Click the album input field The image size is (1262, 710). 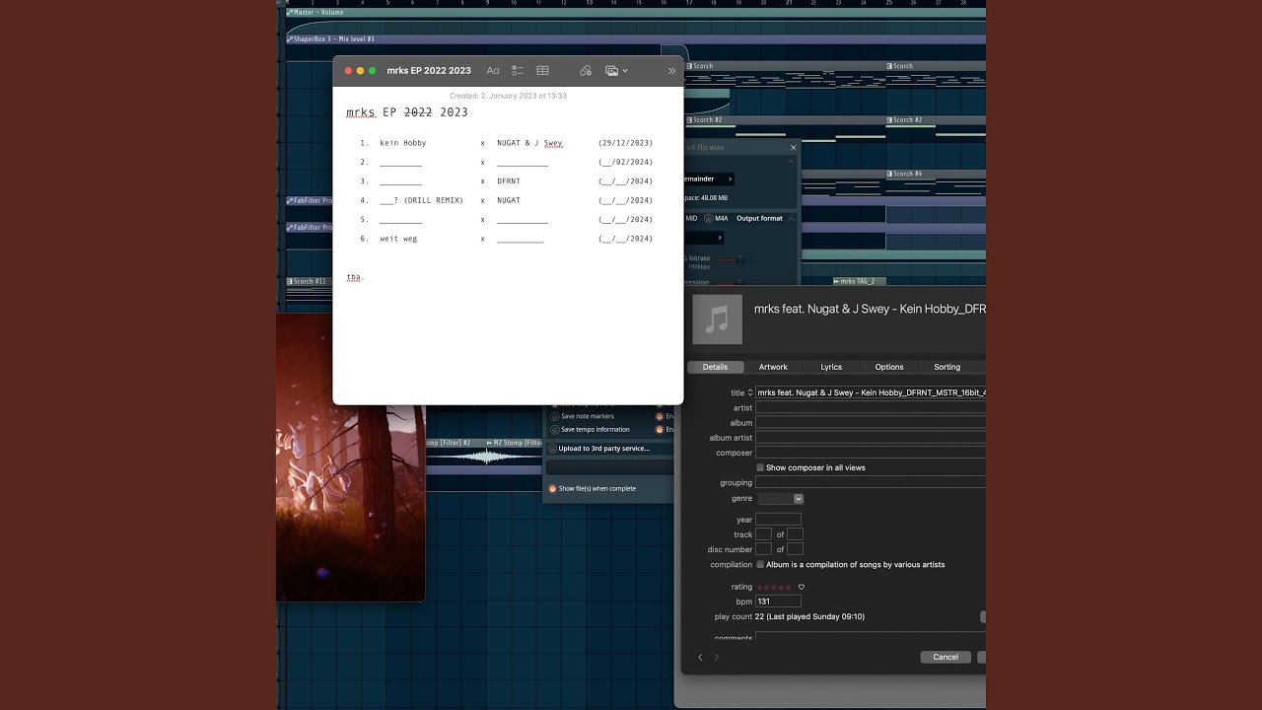871,423
